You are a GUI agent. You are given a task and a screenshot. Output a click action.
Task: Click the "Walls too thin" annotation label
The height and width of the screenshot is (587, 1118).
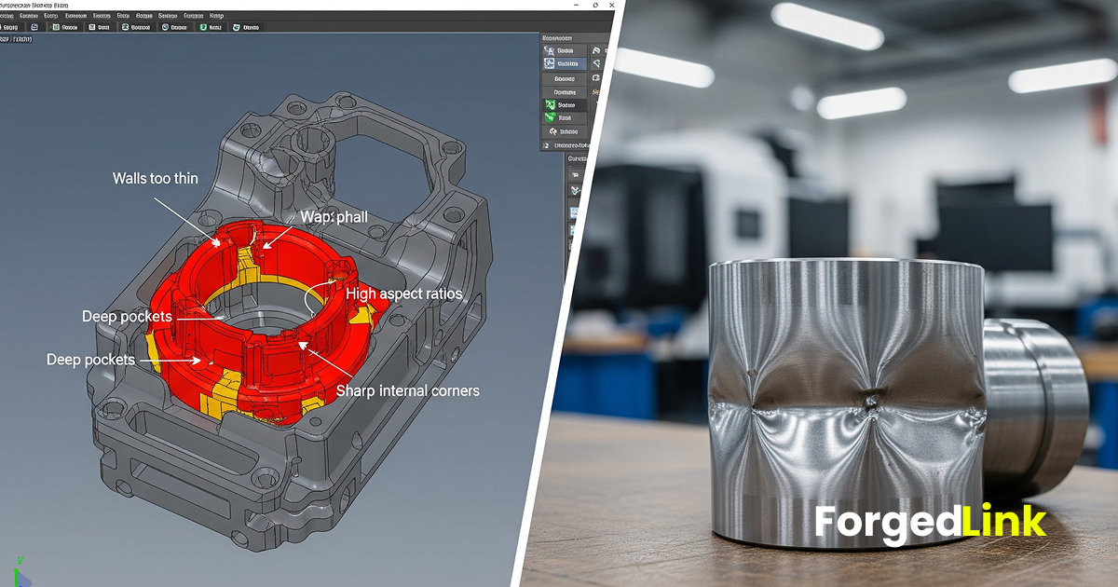point(156,178)
